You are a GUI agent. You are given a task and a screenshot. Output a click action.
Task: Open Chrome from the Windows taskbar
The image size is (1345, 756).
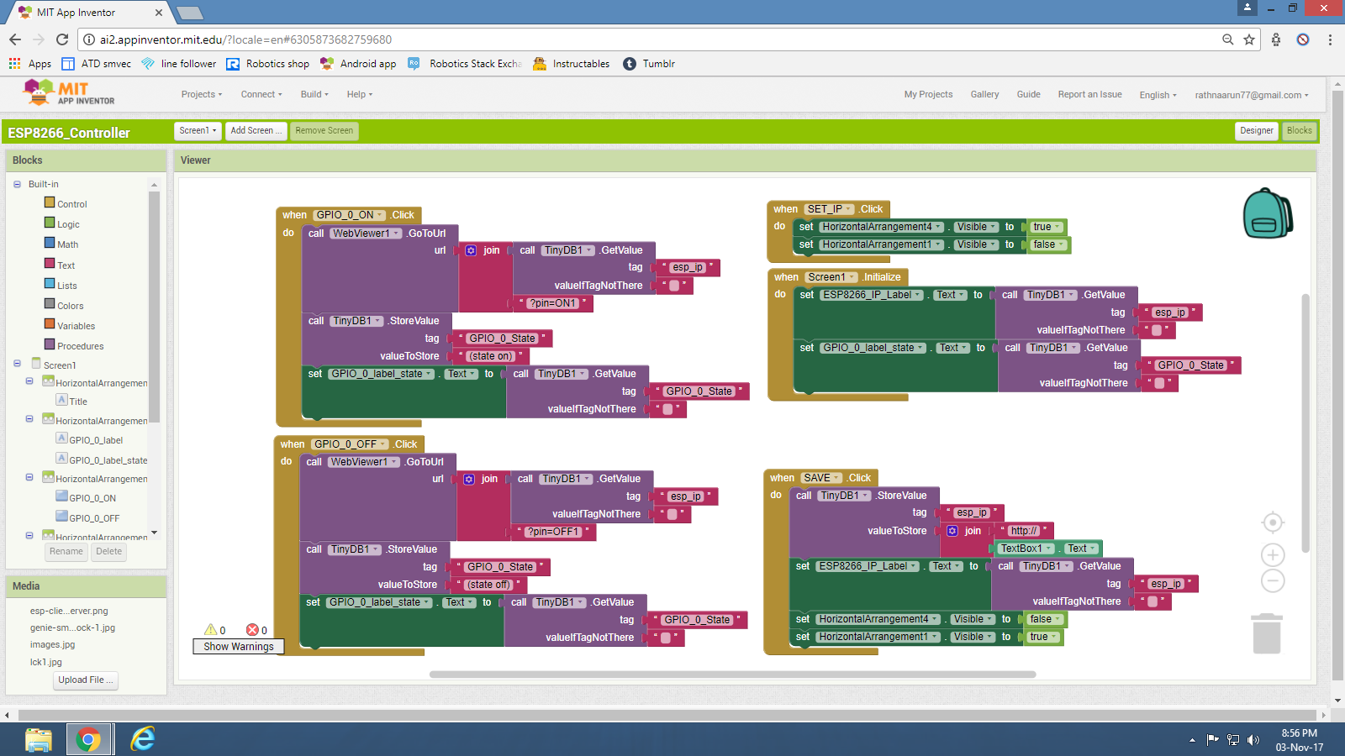[x=87, y=739]
